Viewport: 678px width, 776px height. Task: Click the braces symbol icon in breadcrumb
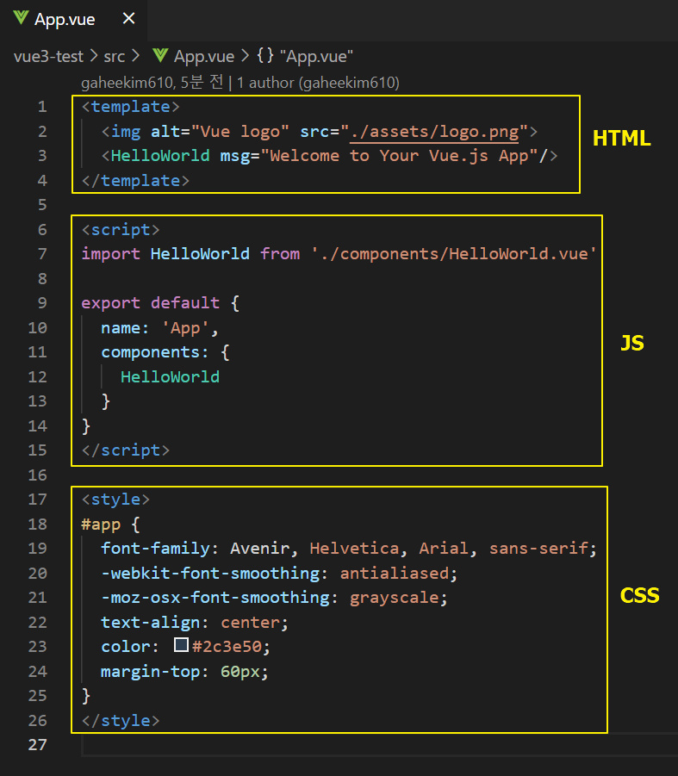(265, 55)
